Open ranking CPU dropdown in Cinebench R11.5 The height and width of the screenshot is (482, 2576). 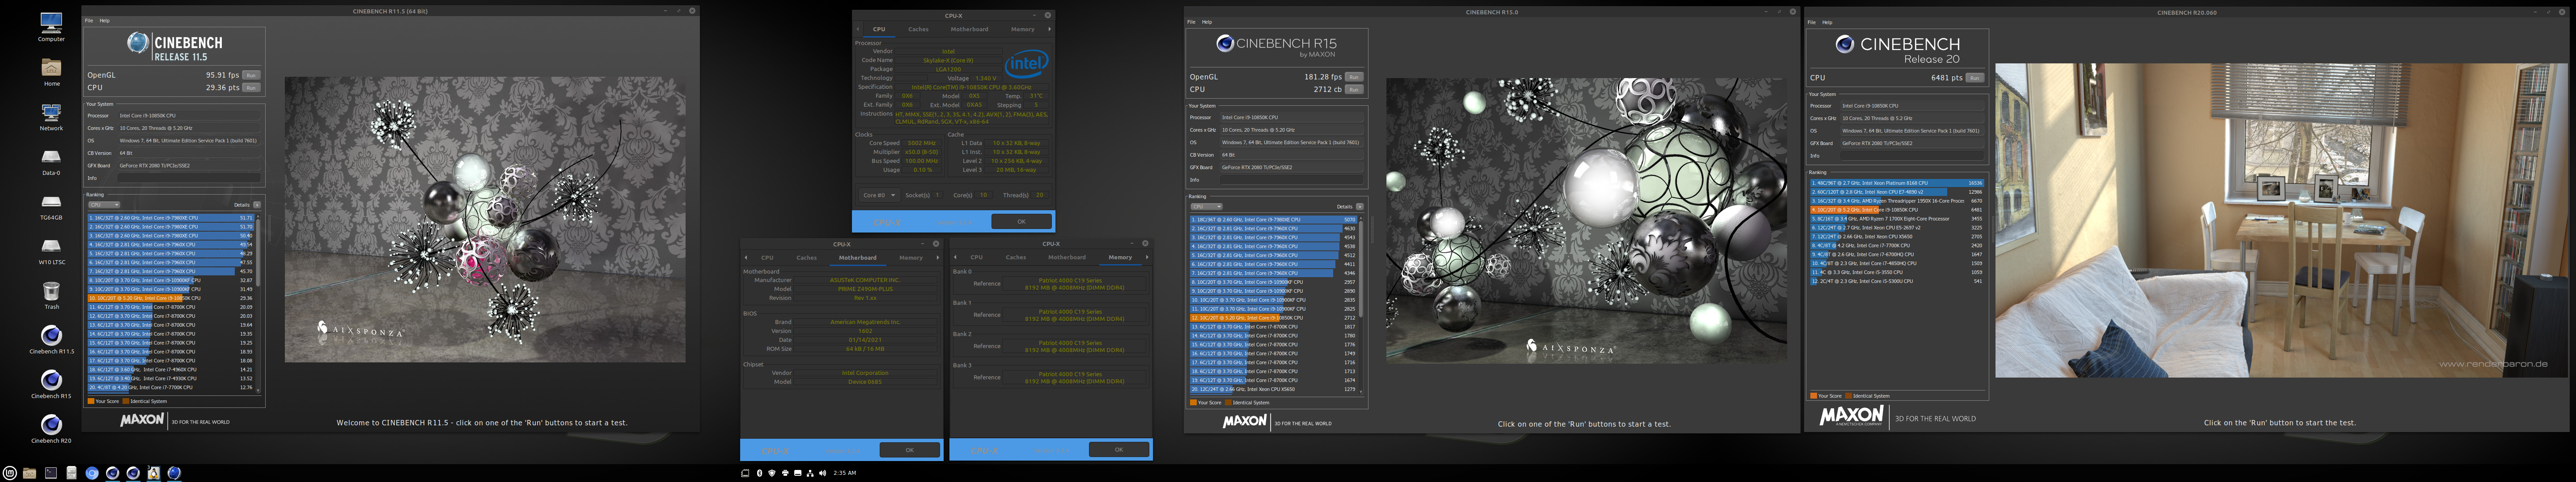104,204
